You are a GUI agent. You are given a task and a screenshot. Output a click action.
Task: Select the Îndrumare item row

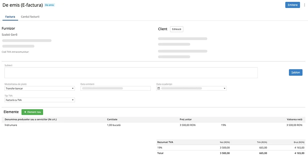[11, 125]
